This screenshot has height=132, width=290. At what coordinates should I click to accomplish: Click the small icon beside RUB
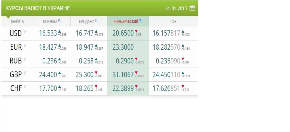(25, 60)
